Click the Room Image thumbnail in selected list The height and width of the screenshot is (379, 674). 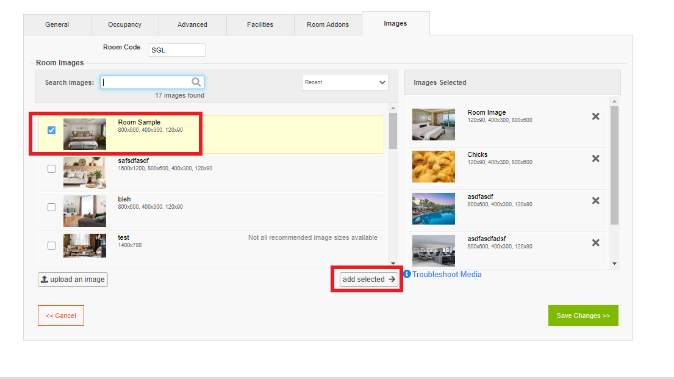pyautogui.click(x=433, y=125)
